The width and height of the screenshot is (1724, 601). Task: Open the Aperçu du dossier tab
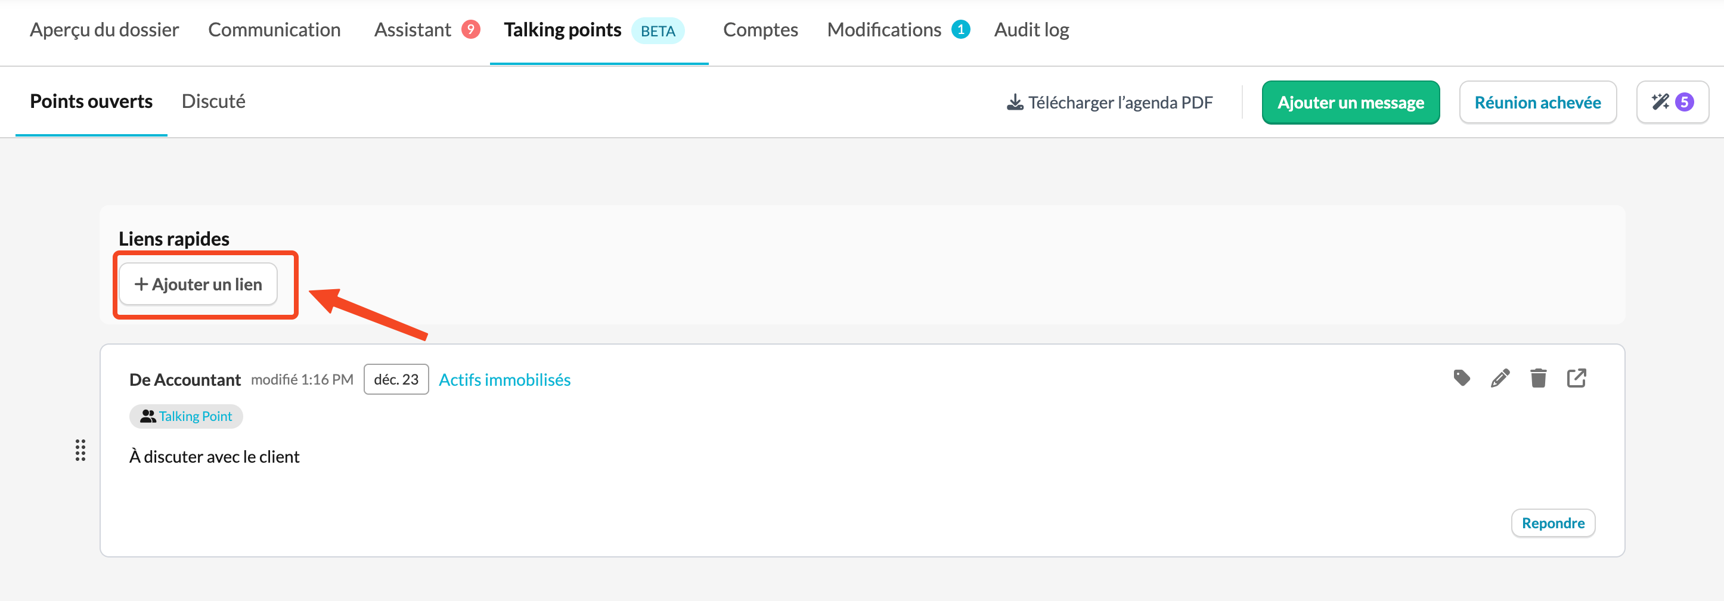104,30
